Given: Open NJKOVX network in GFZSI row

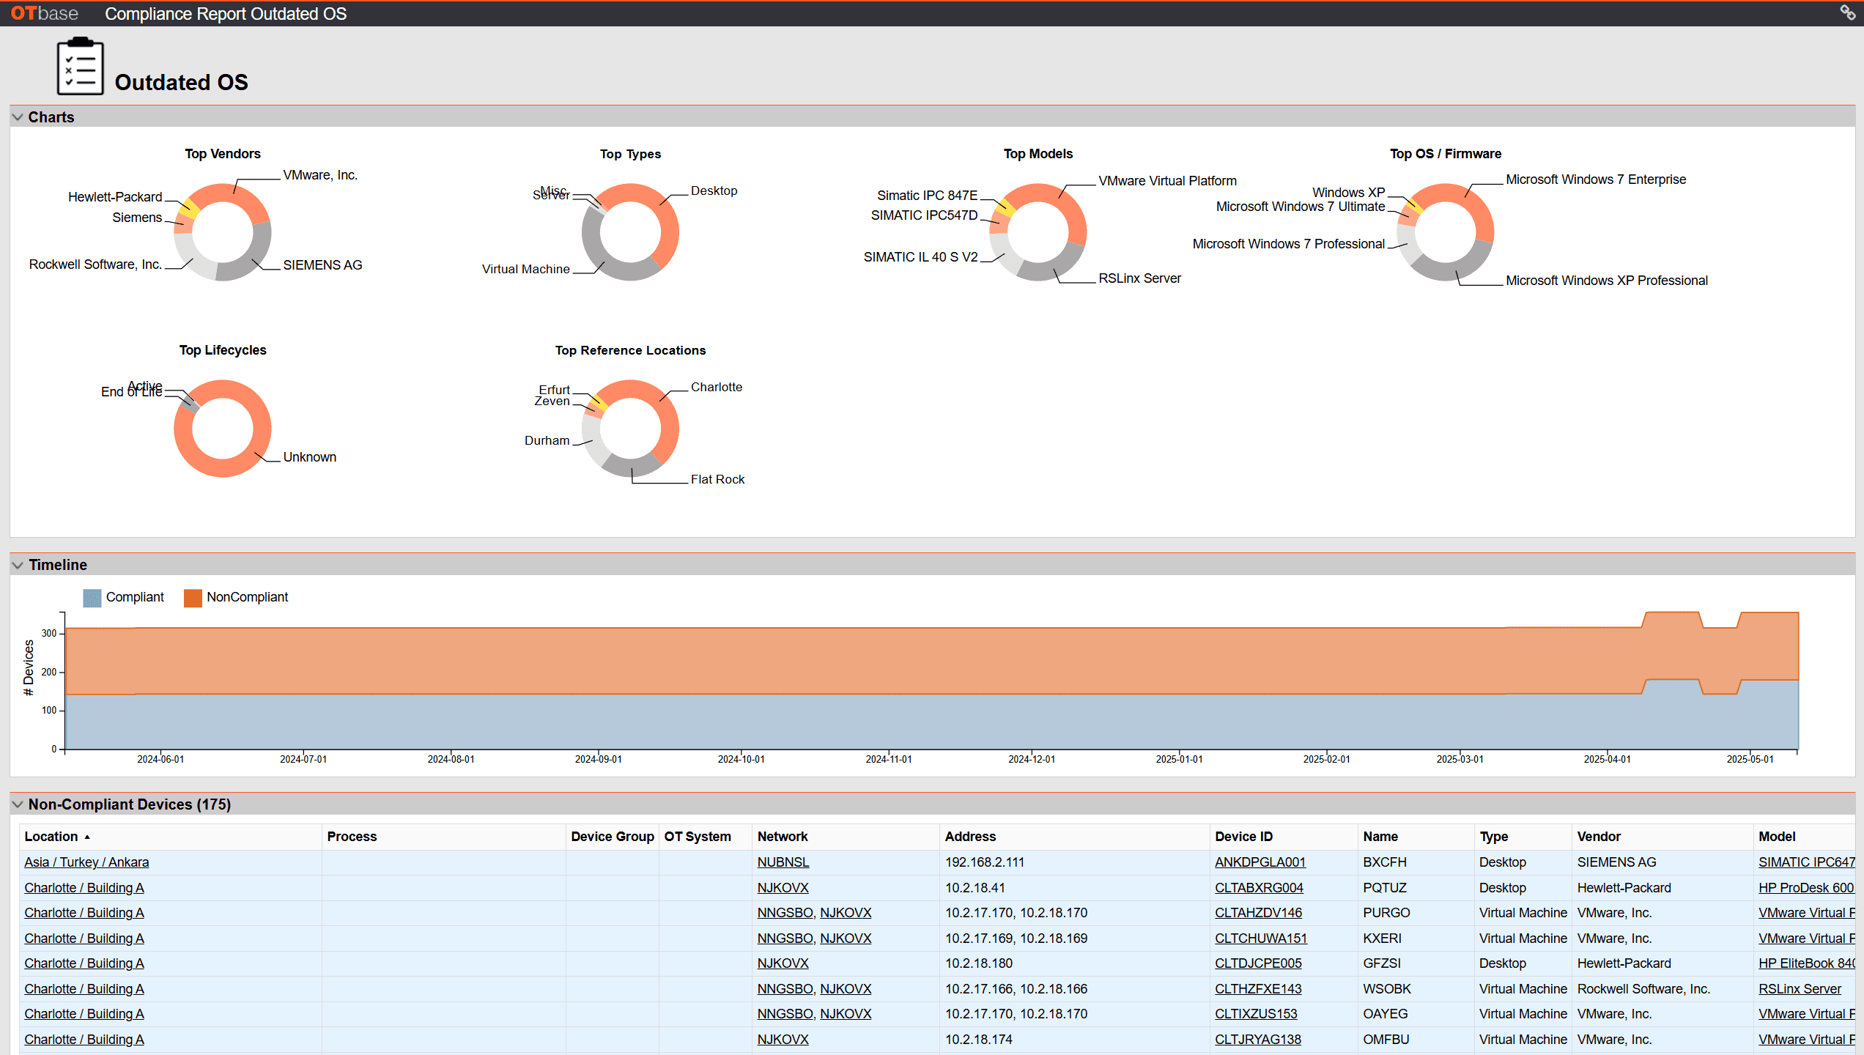Looking at the screenshot, I should coord(783,963).
